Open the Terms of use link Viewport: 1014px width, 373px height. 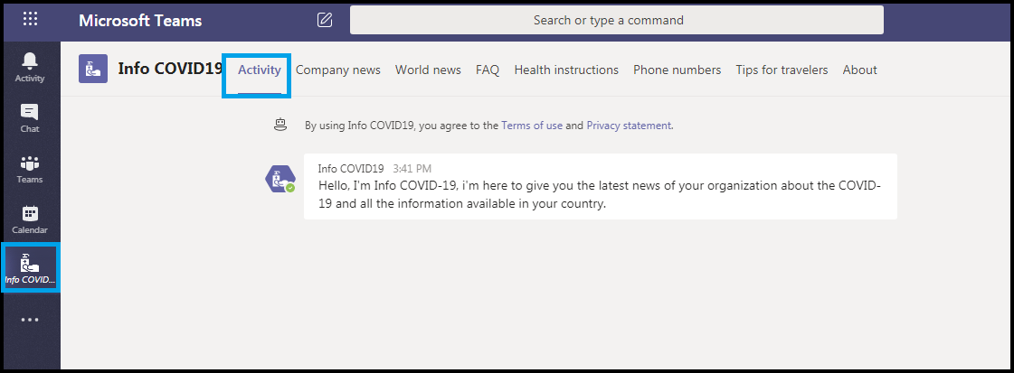click(532, 126)
